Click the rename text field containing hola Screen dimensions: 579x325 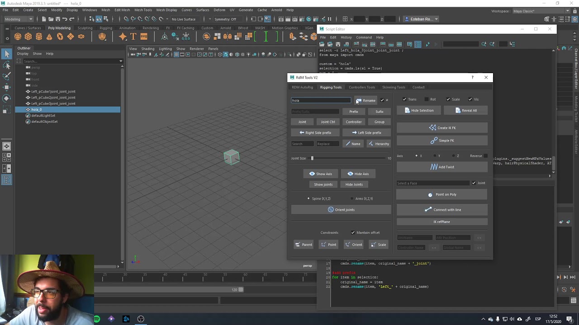(x=321, y=101)
